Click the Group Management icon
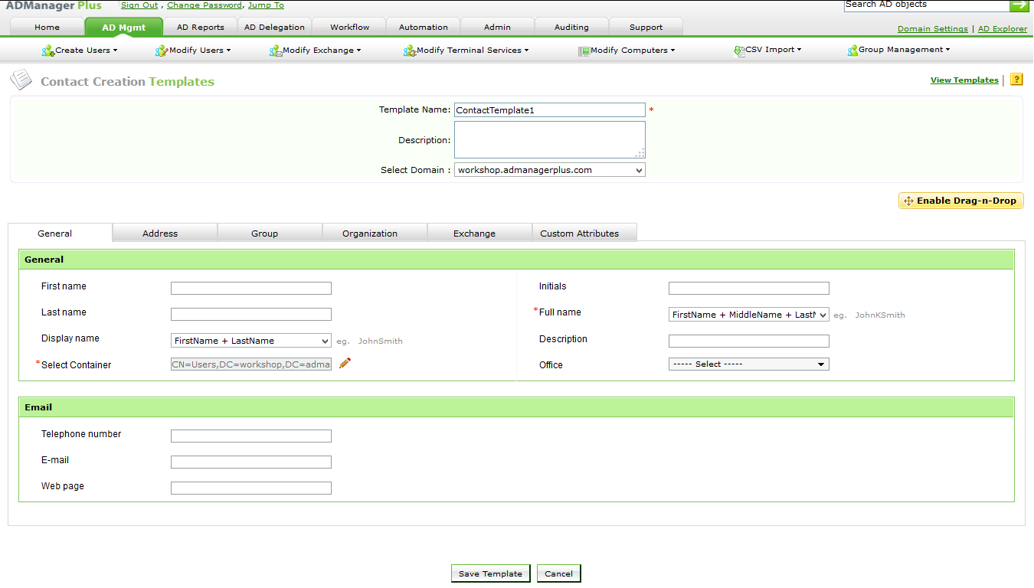 tap(852, 51)
